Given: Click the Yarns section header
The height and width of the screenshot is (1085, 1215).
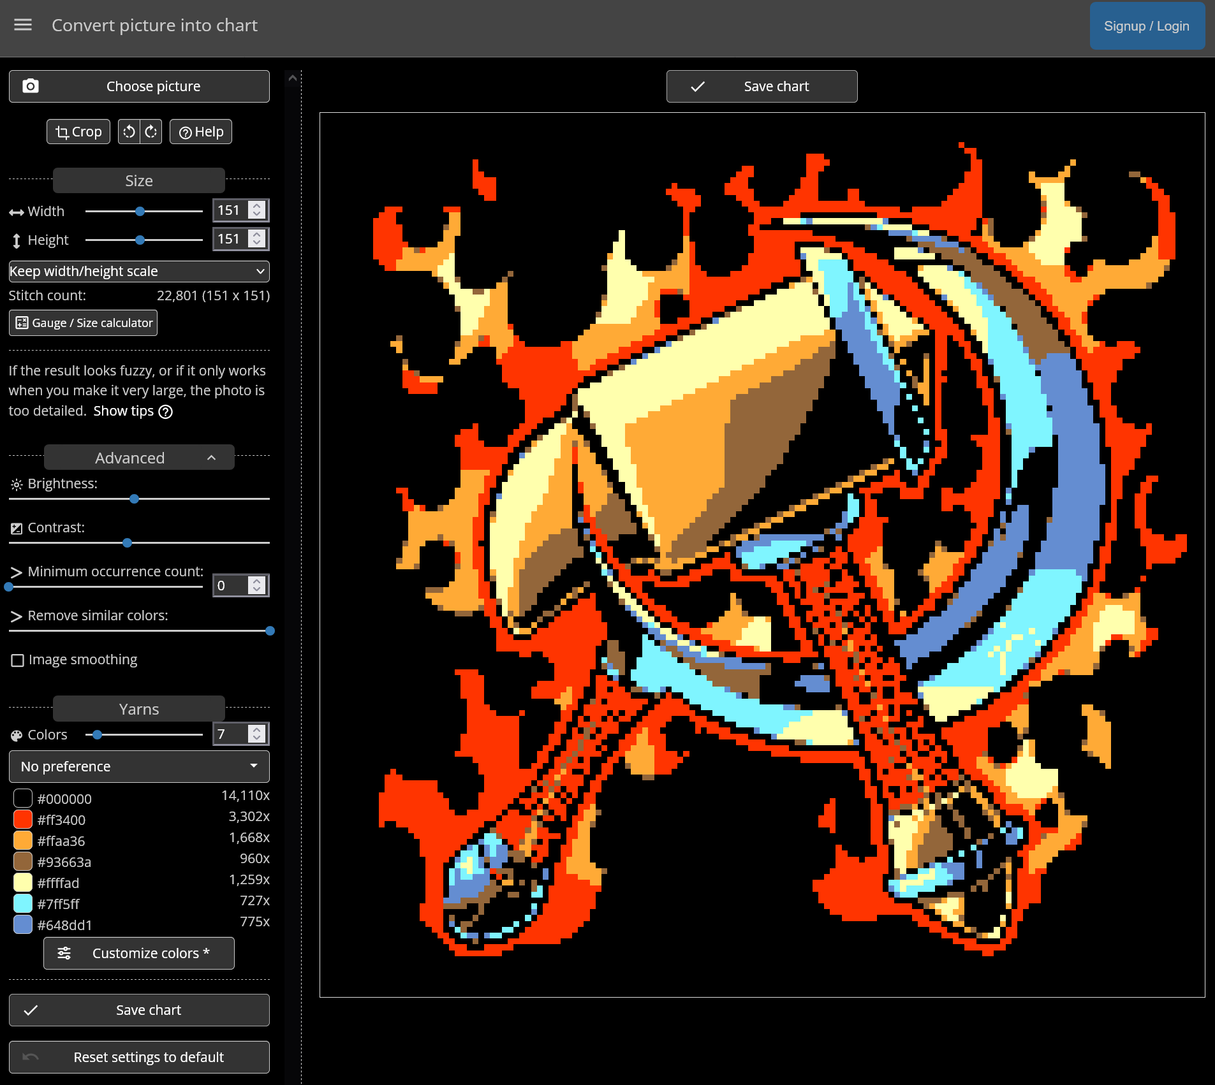Looking at the screenshot, I should pyautogui.click(x=139, y=709).
